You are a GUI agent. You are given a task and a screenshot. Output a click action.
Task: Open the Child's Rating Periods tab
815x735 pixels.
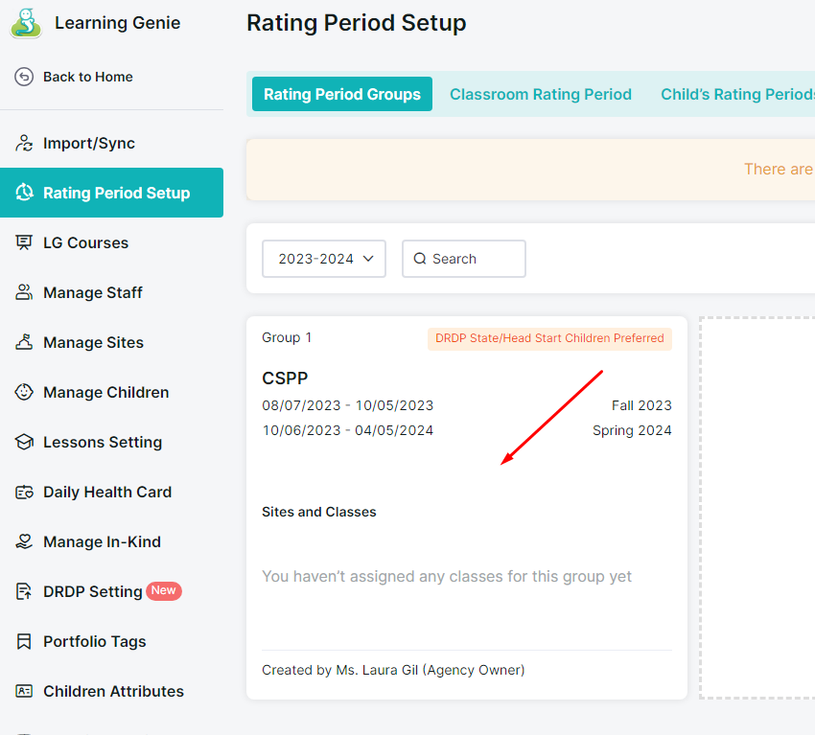737,94
